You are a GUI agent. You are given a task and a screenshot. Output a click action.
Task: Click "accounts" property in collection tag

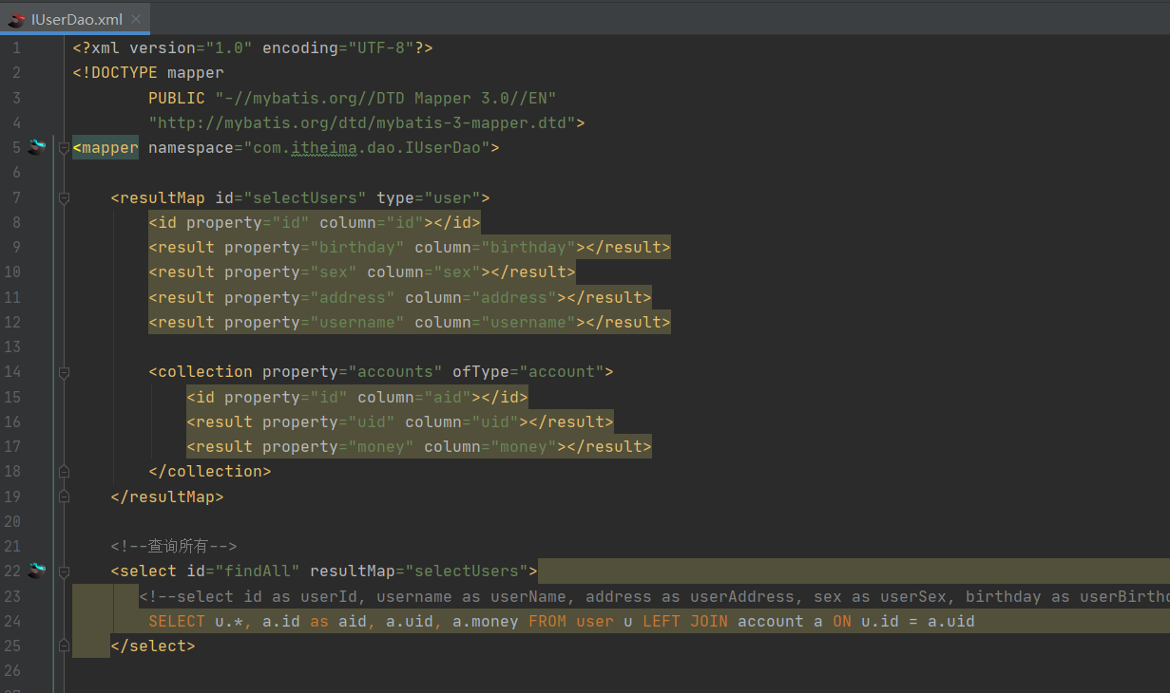395,371
